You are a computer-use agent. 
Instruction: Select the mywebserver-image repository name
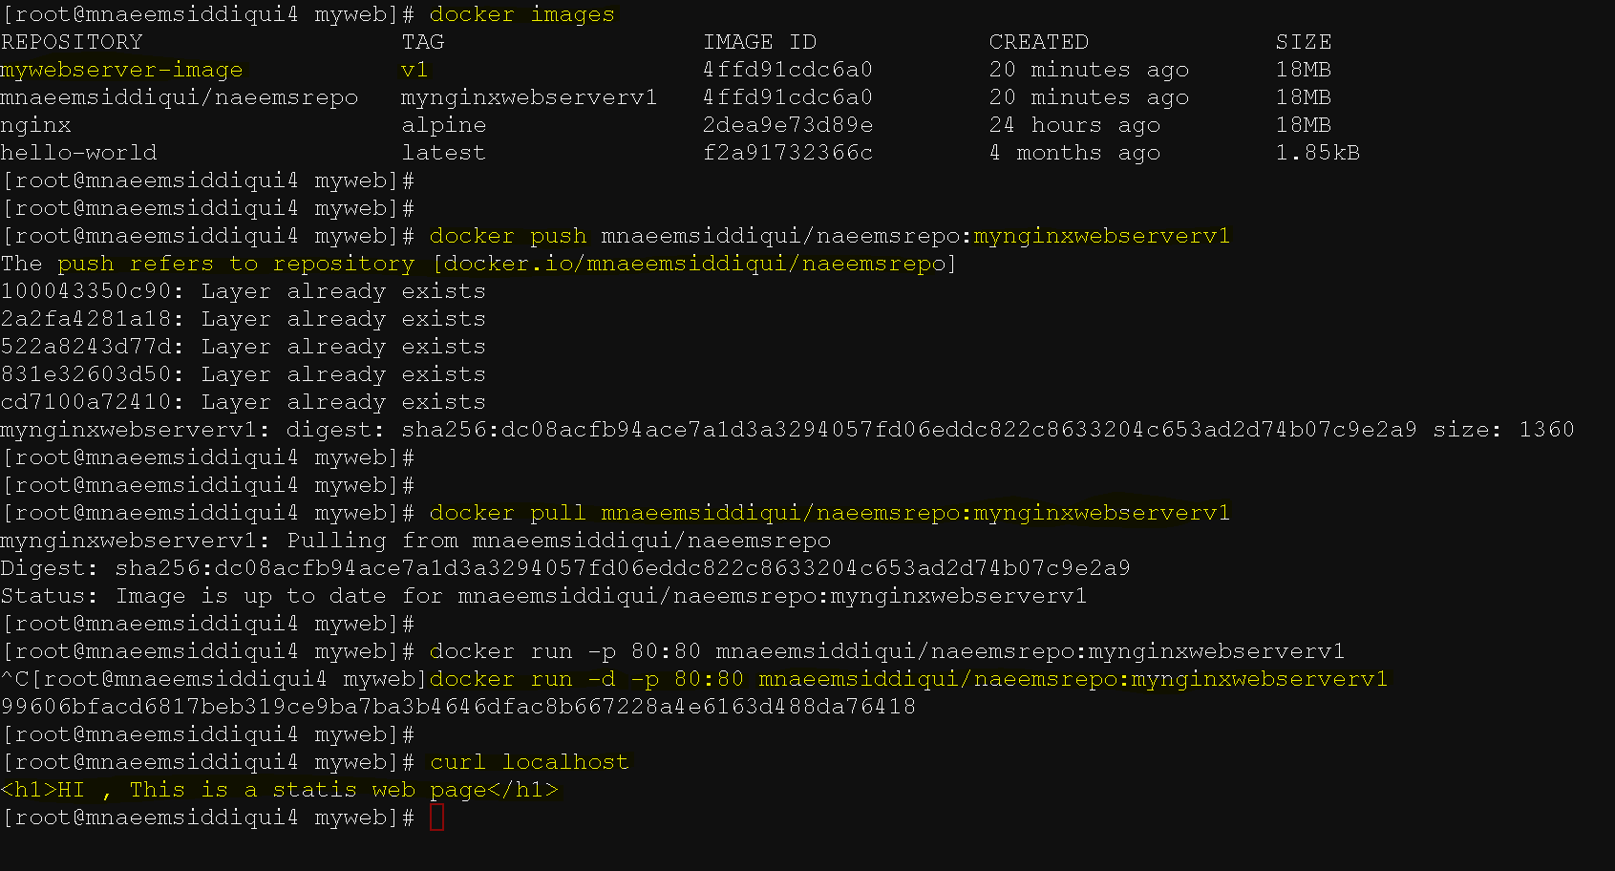pyautogui.click(x=121, y=70)
